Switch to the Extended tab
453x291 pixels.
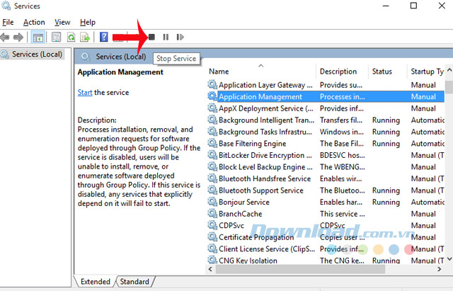coord(96,282)
